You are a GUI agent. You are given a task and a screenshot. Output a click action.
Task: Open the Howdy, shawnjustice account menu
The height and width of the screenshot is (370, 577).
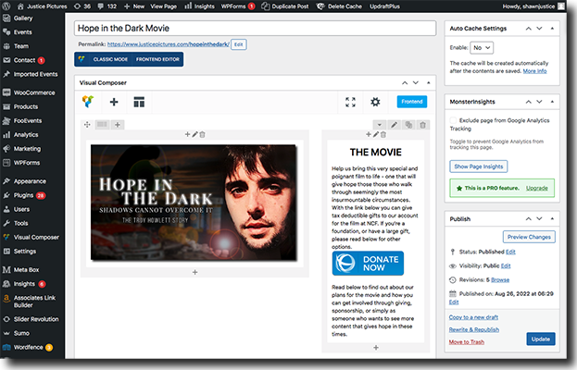tap(533, 6)
